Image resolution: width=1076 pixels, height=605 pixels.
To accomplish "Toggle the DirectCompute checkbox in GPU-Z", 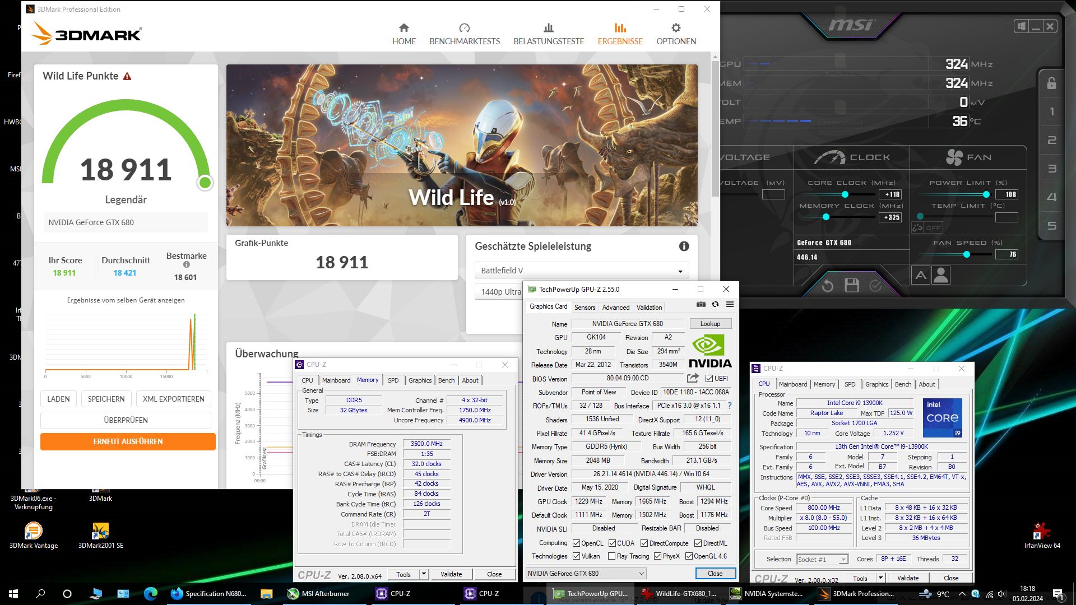I will tap(644, 543).
